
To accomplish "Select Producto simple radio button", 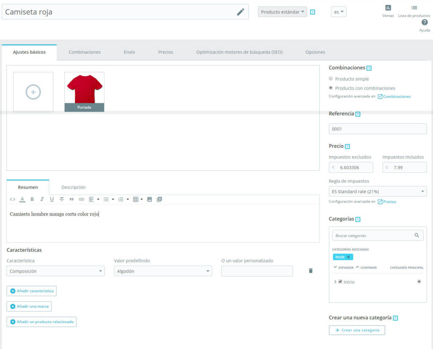I will (331, 78).
